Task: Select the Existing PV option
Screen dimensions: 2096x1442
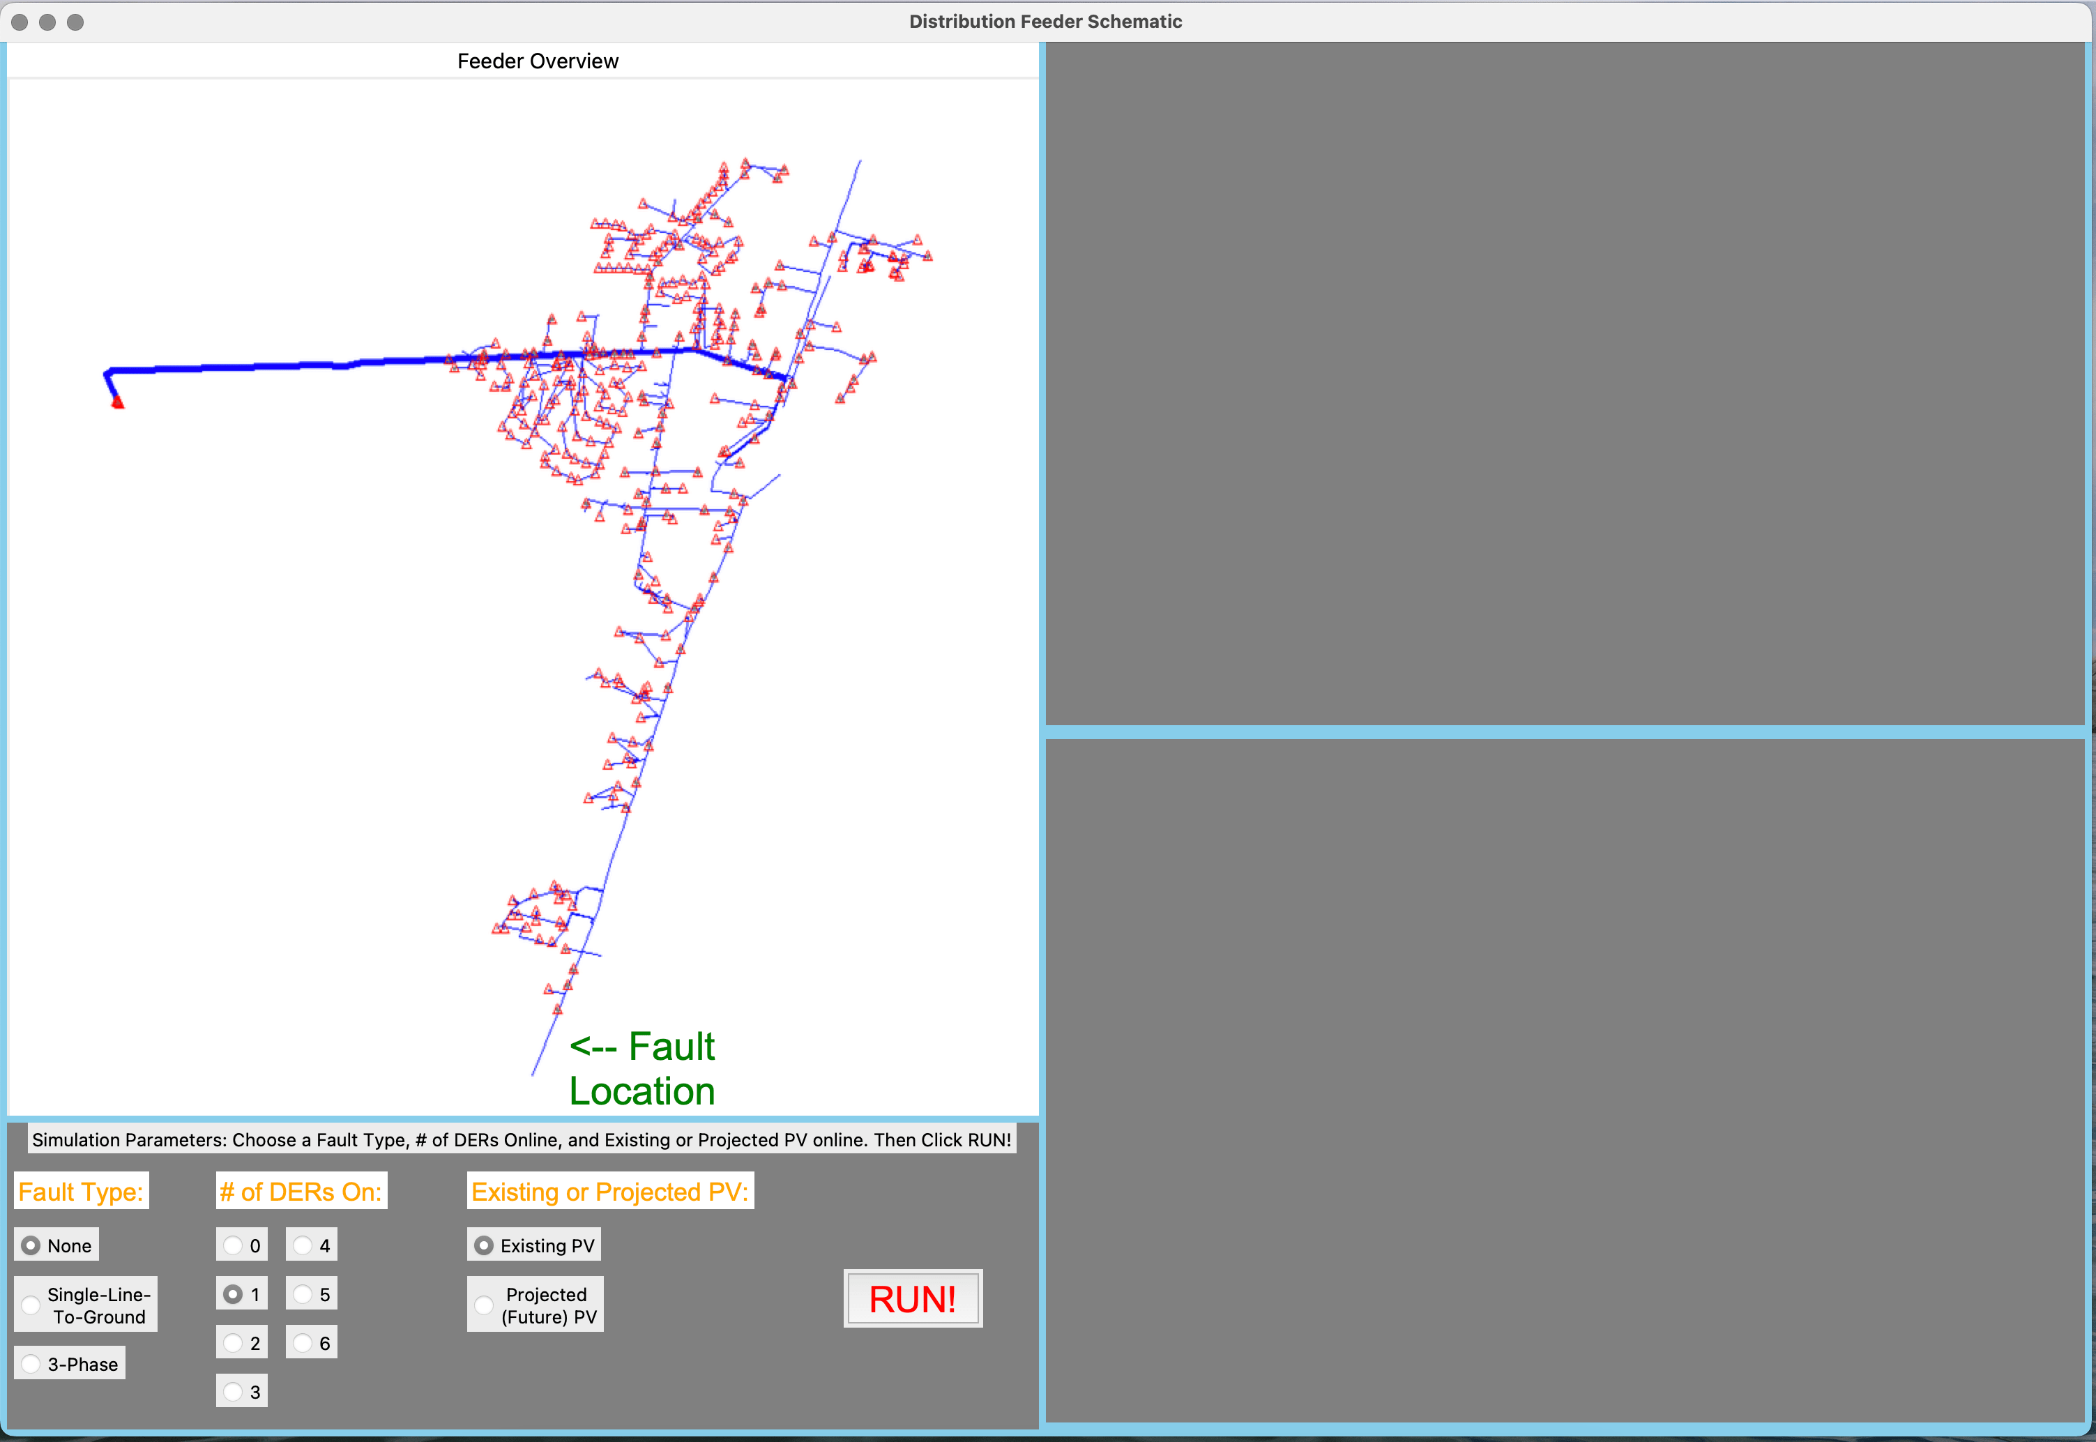Action: (484, 1245)
